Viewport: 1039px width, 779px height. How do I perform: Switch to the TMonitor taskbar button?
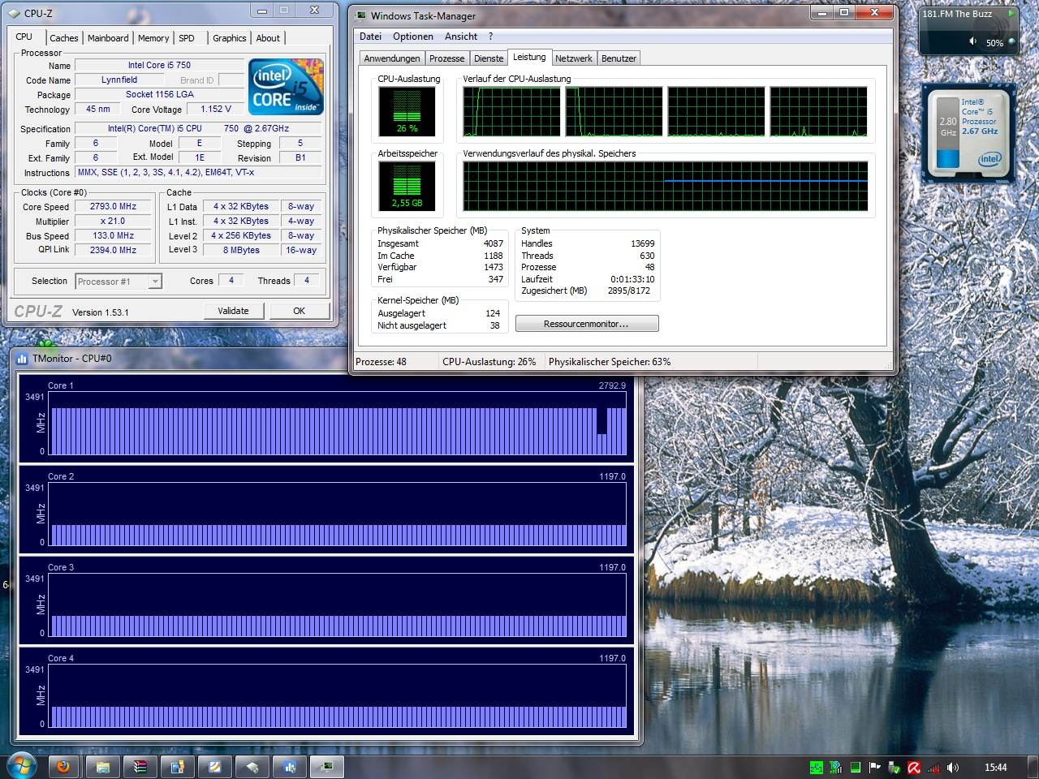[x=289, y=766]
